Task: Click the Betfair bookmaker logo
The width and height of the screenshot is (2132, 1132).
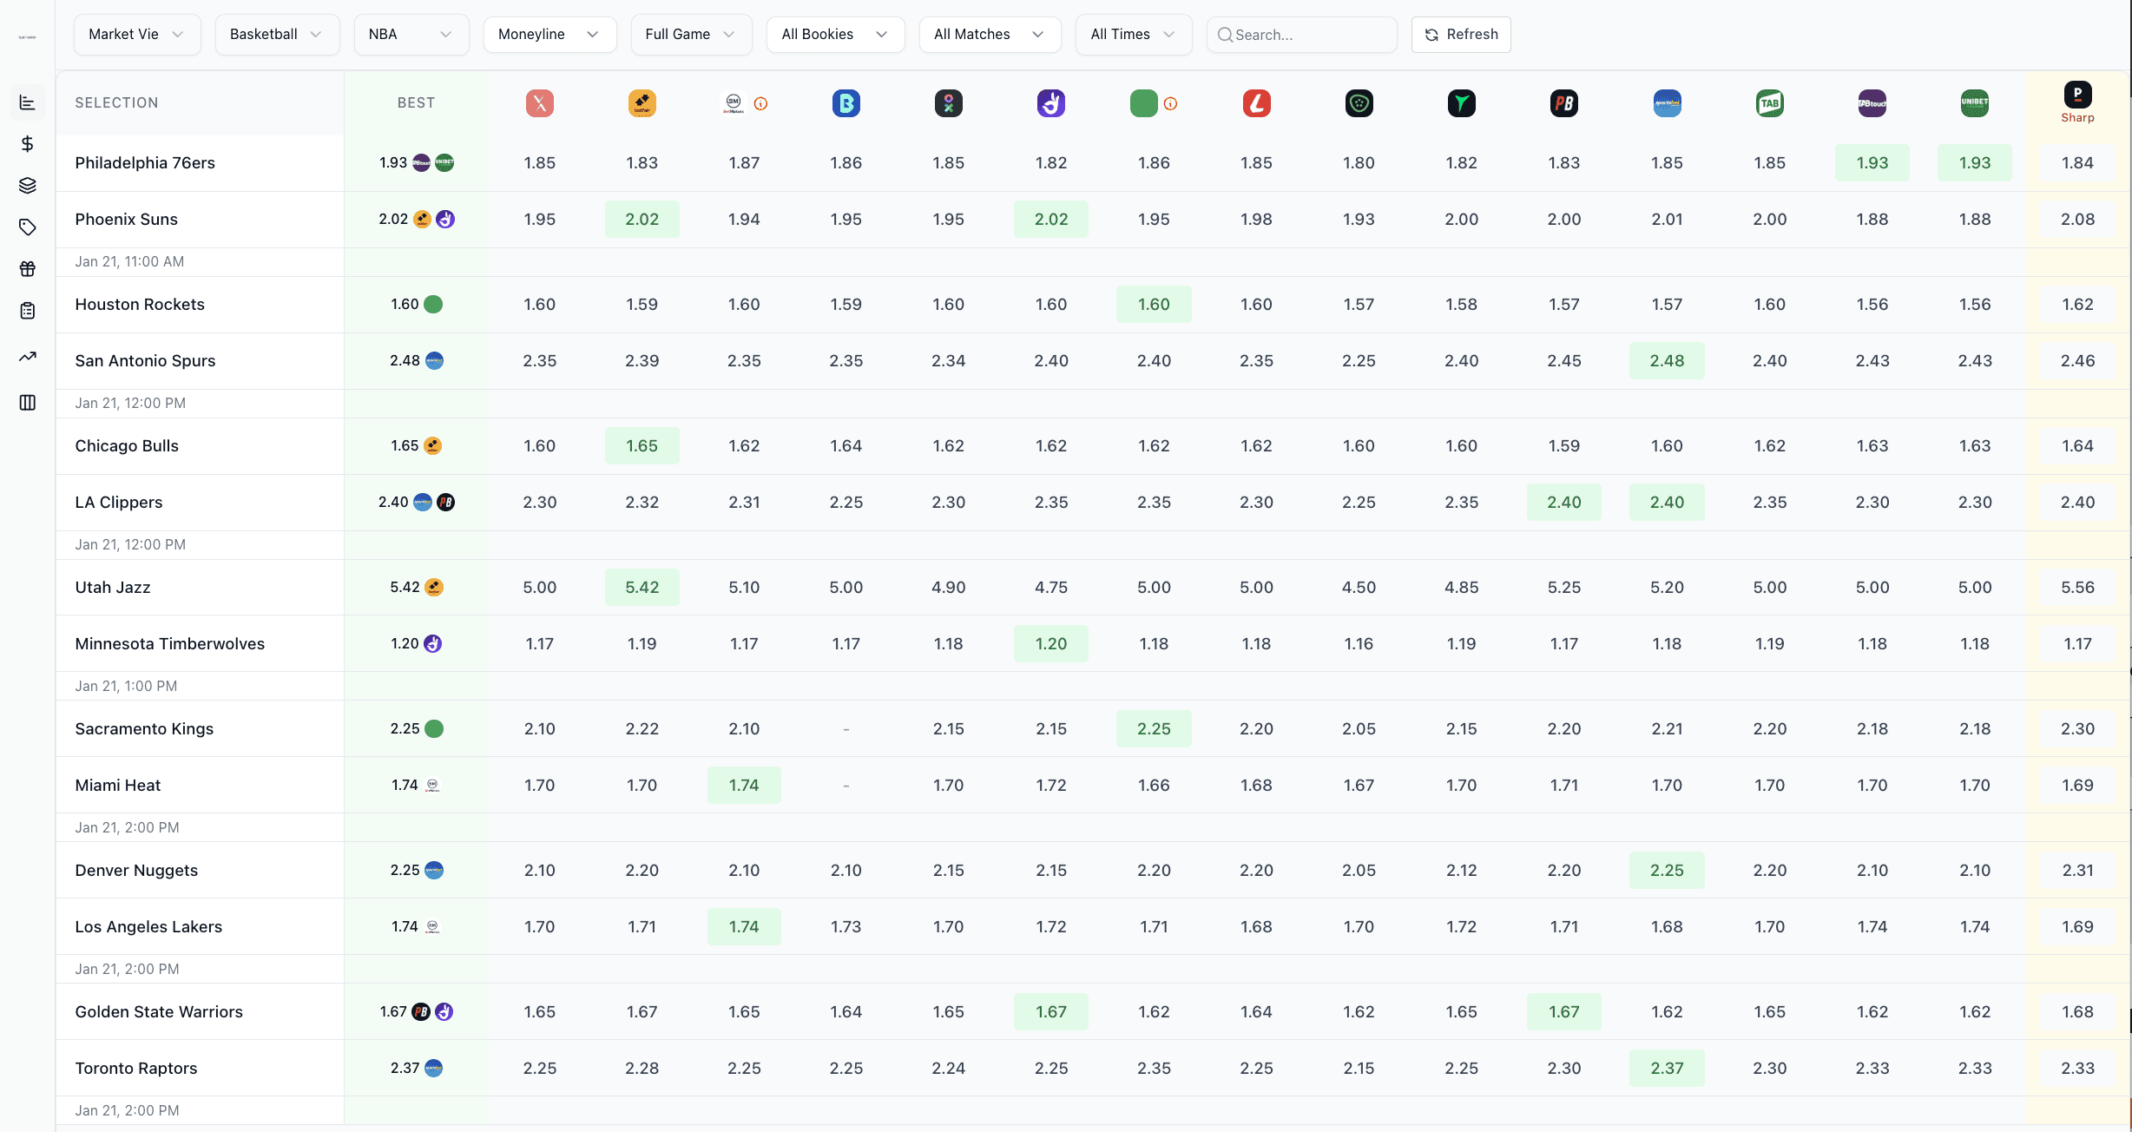Action: tap(642, 103)
